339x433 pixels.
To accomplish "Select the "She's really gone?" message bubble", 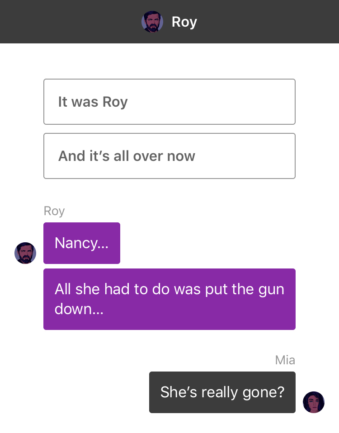I will pos(222,392).
